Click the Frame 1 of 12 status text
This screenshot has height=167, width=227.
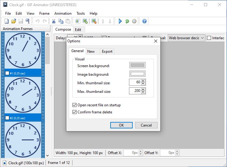(59, 163)
